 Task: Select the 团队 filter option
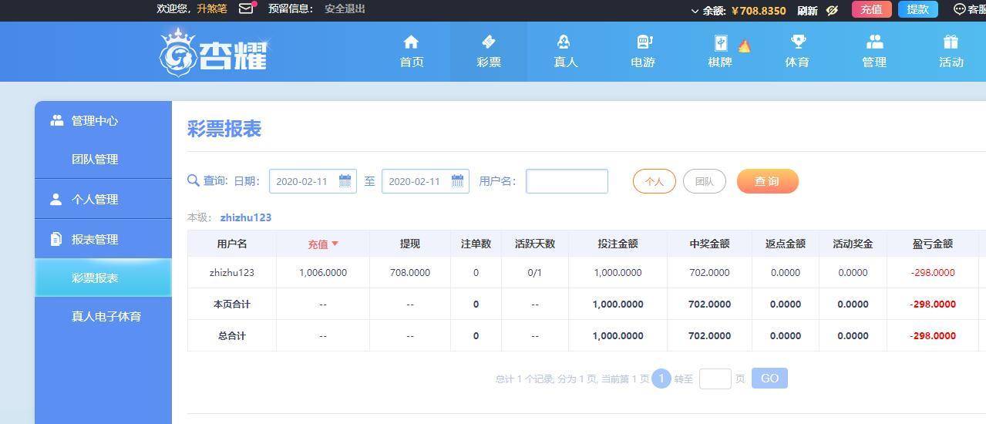704,181
